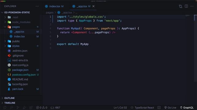The height and width of the screenshot is (110, 197).
Task: Expand the TIMELINE section
Action: (10, 103)
